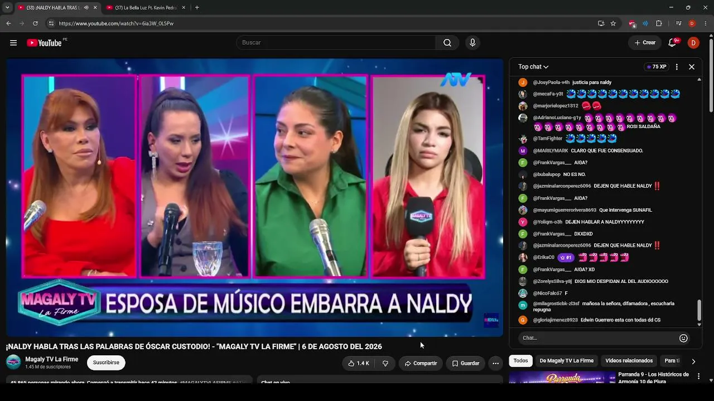Save the video with Guardar
This screenshot has width=714, height=401.
[x=465, y=363]
